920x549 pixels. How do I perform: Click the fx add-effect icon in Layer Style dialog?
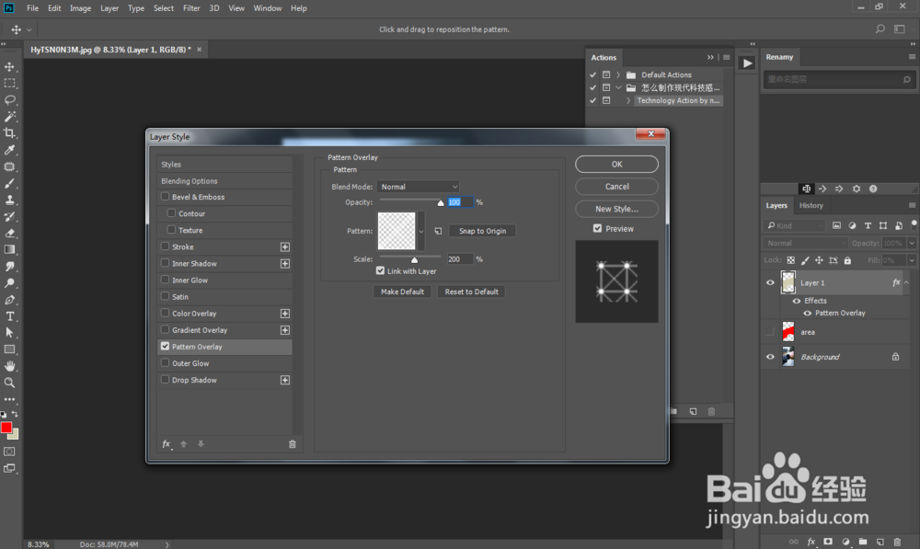[167, 444]
